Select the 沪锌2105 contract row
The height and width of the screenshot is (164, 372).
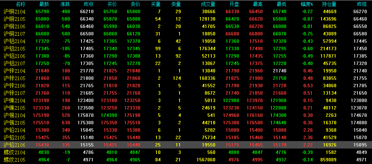186,78
